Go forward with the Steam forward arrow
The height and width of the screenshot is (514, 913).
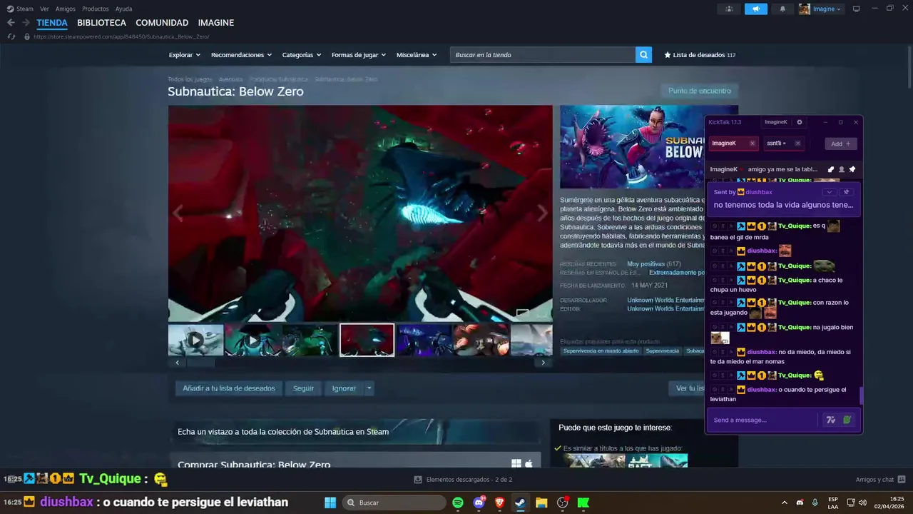[26, 23]
